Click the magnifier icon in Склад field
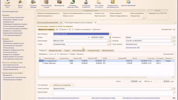The width and height of the screenshot is (178, 100). [x=110, y=44]
